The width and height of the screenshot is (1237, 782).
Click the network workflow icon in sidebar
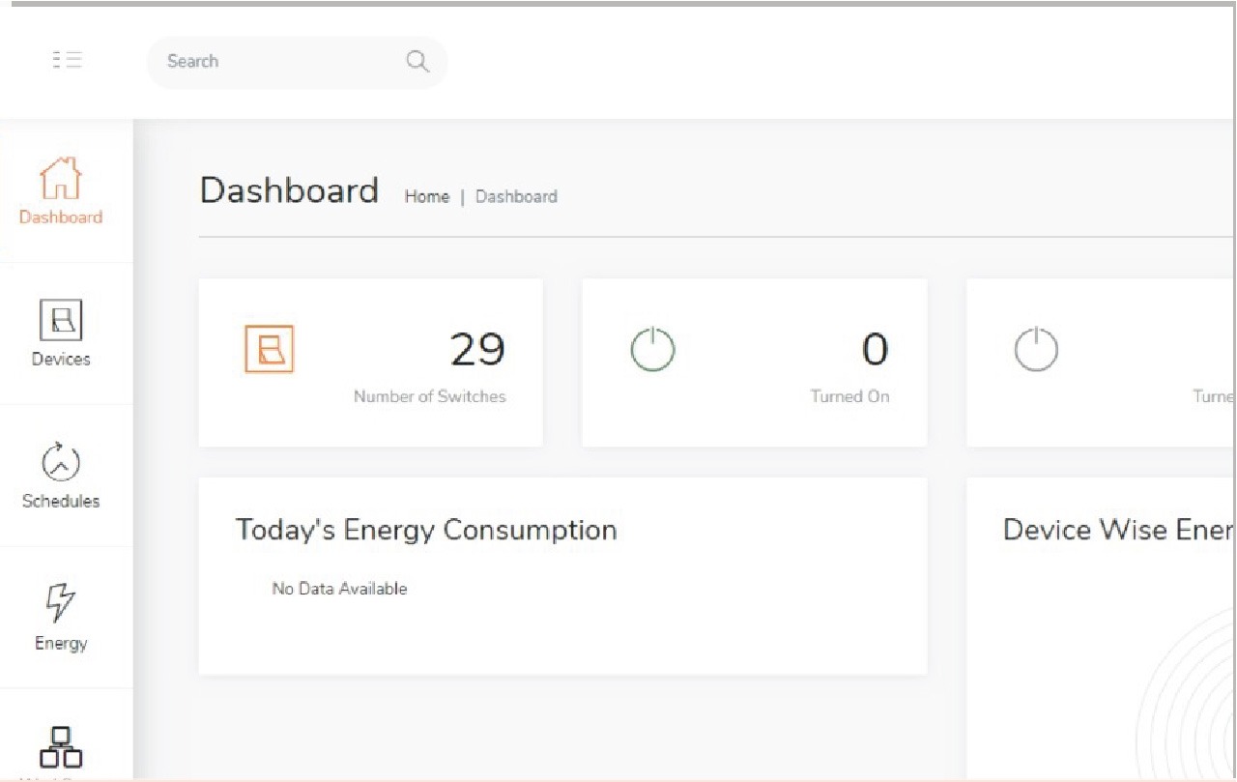(x=61, y=747)
